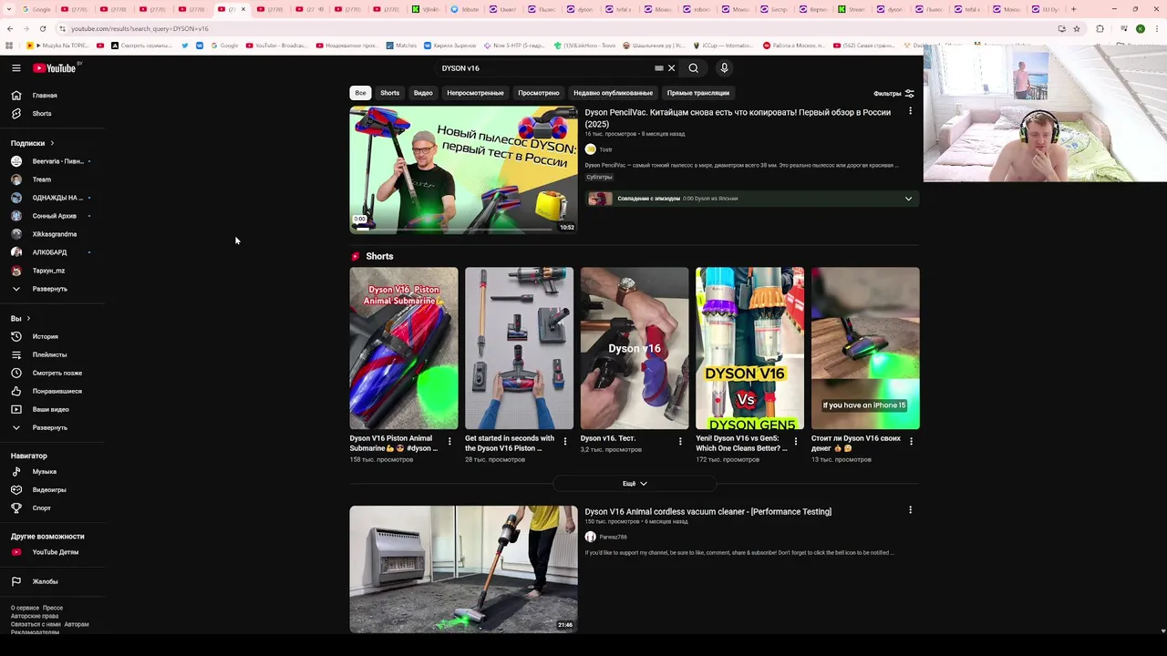Expand the subscriptions list with Развернуть
This screenshot has width=1167, height=656.
point(49,289)
